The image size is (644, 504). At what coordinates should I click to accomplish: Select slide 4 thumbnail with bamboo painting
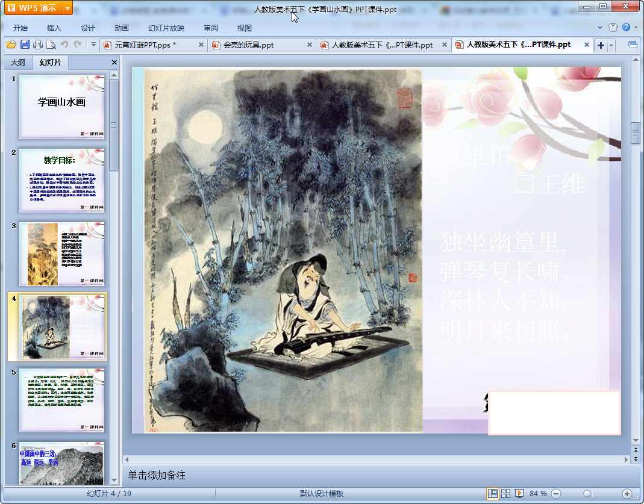tap(62, 327)
